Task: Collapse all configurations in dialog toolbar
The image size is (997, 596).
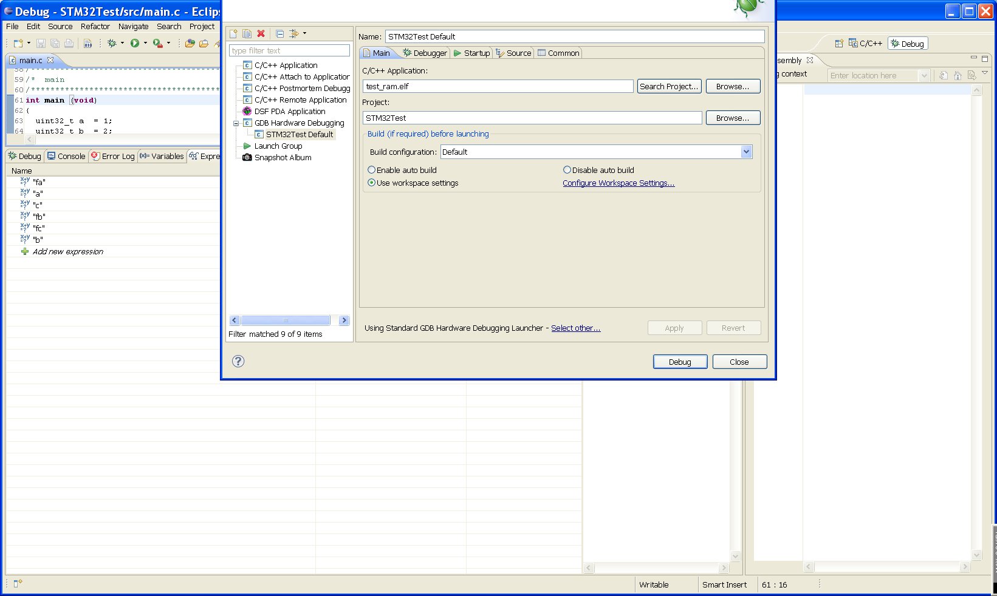Action: coord(279,34)
